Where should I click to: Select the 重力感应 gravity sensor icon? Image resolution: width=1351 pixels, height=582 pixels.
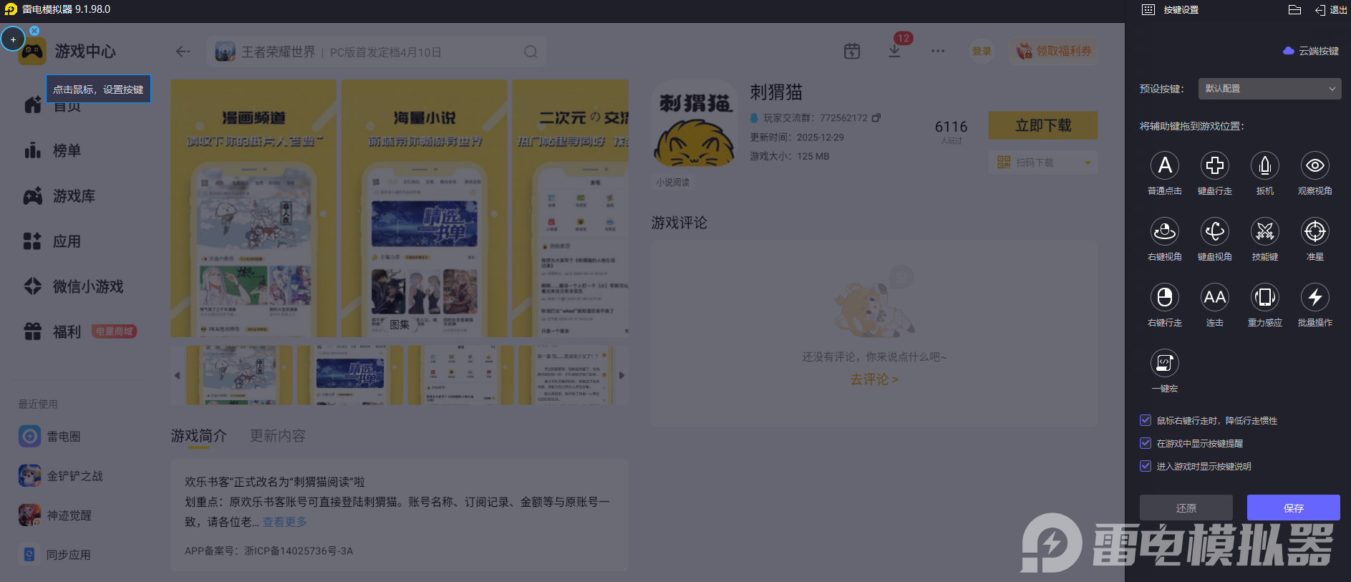(x=1265, y=297)
